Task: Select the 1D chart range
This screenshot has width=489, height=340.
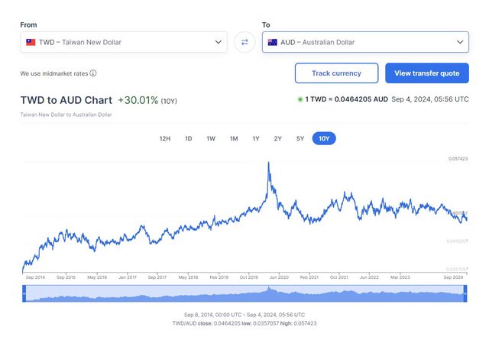Action: coord(188,138)
